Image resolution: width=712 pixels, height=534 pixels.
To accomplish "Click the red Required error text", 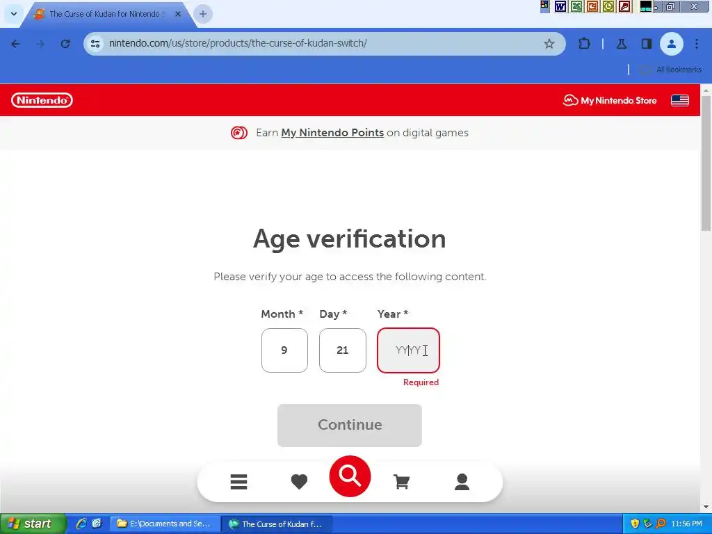I will (x=421, y=382).
